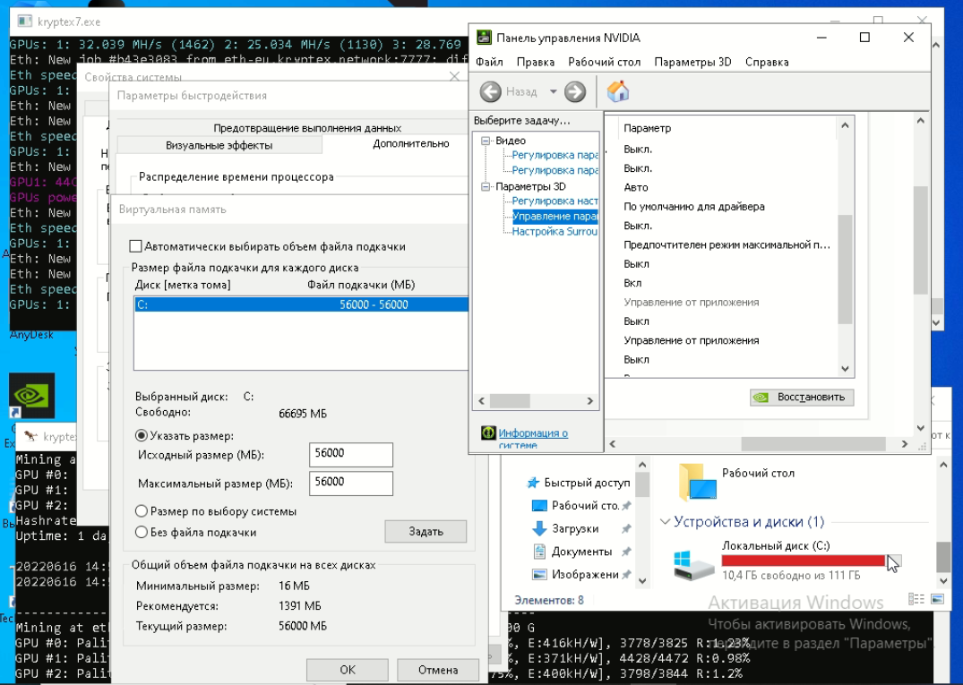Click the Максимальный размер (МБ) input field
The width and height of the screenshot is (963, 685).
[350, 483]
